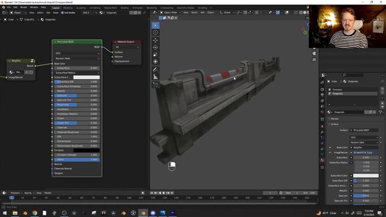Open the Playback dropdown in timeline

point(16,193)
